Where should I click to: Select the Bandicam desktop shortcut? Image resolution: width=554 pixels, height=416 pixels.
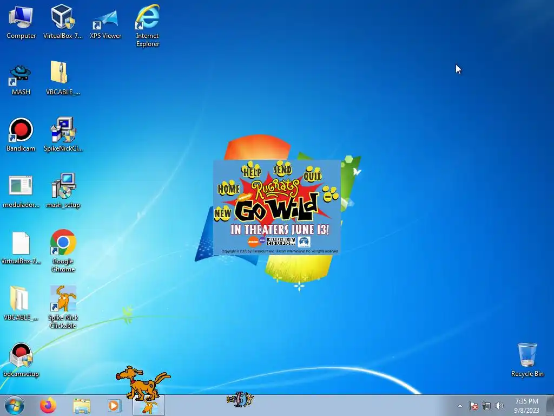(21, 134)
